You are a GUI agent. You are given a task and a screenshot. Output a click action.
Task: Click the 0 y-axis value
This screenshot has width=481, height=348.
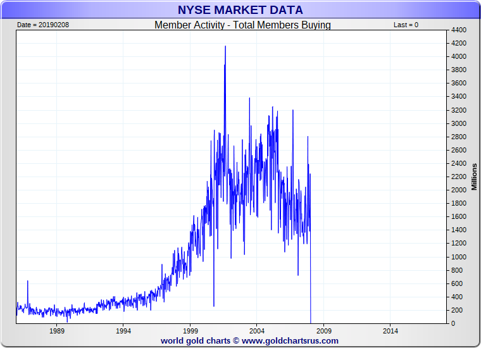point(453,323)
